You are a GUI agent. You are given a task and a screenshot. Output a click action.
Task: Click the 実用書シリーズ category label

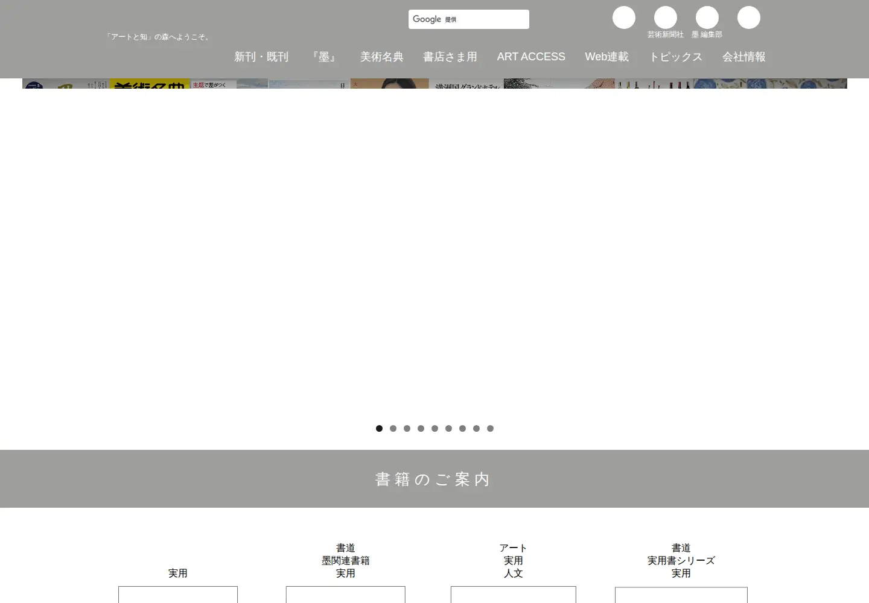point(681,561)
